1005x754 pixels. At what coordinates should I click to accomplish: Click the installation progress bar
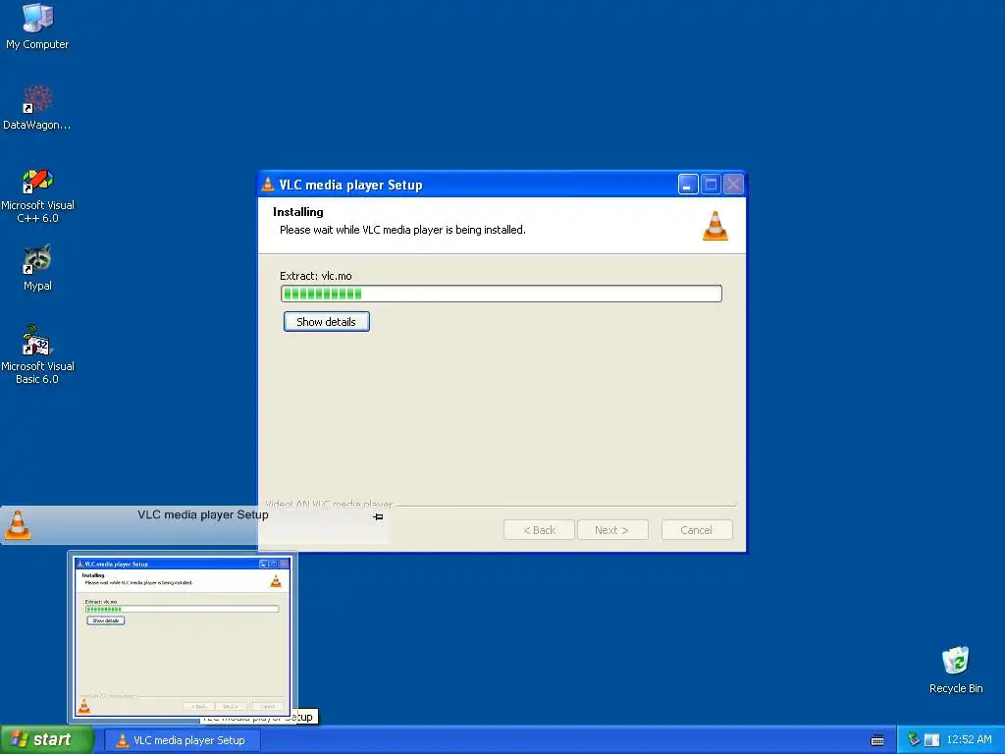click(x=502, y=294)
